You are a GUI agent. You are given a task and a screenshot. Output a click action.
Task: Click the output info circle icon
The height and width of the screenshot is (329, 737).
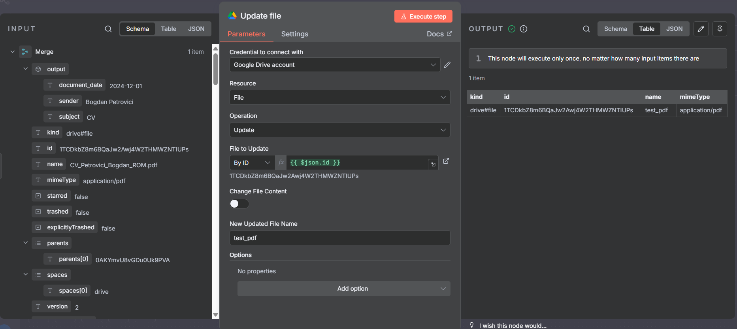click(524, 29)
